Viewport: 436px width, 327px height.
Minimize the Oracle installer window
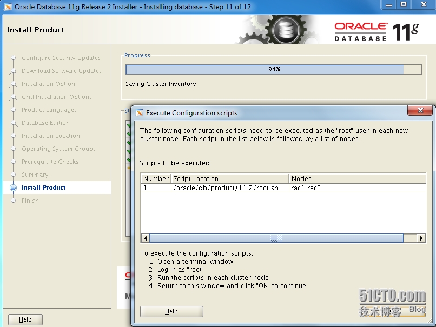[x=389, y=5]
